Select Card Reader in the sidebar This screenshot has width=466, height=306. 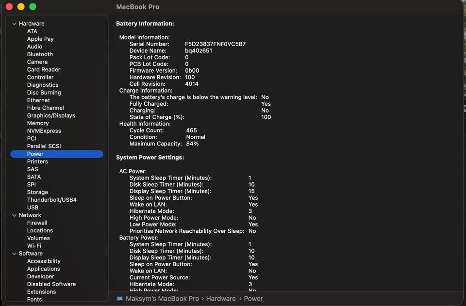pos(44,69)
